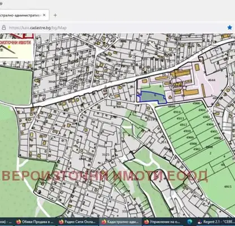Click green parcel 4912
This screenshot has height=226, width=235.
[184, 125]
